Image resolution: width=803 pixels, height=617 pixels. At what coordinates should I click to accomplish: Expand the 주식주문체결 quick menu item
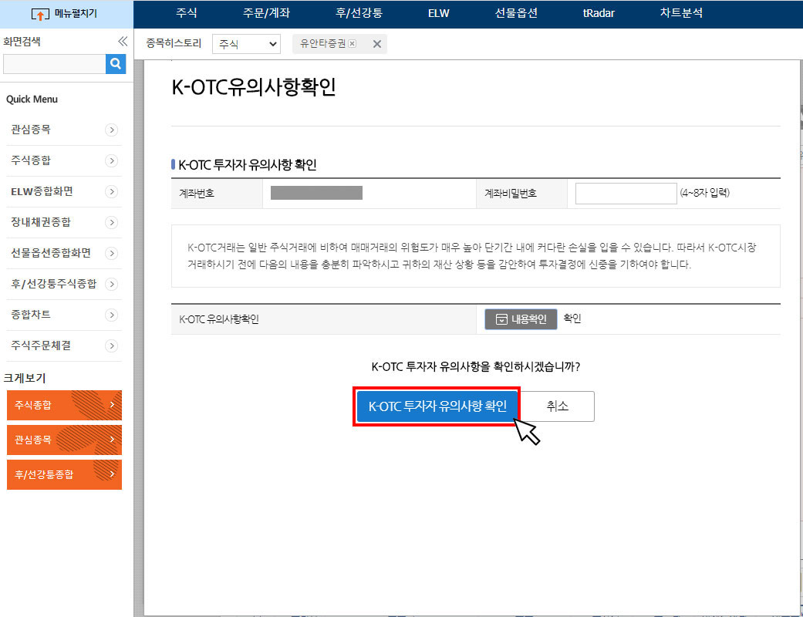click(x=63, y=346)
